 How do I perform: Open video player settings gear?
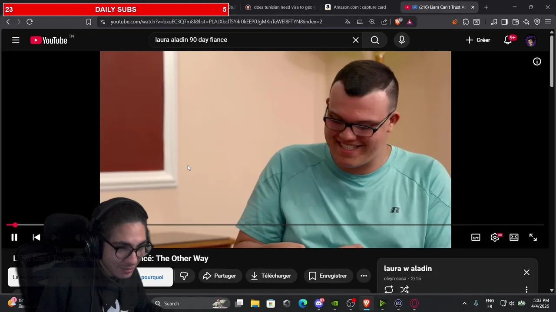(495, 237)
